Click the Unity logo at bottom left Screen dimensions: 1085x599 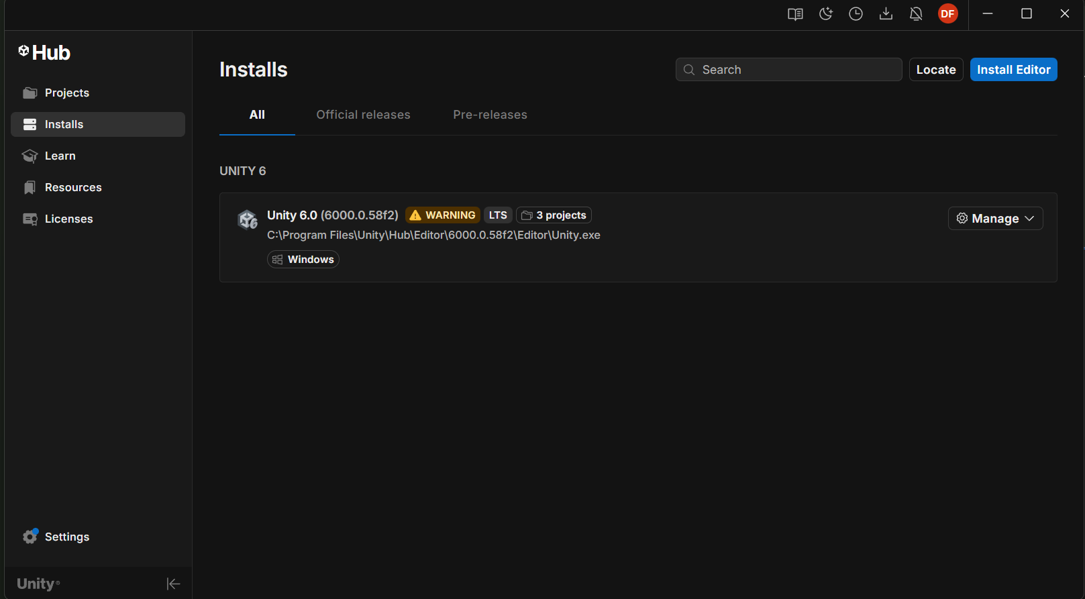[x=38, y=584]
